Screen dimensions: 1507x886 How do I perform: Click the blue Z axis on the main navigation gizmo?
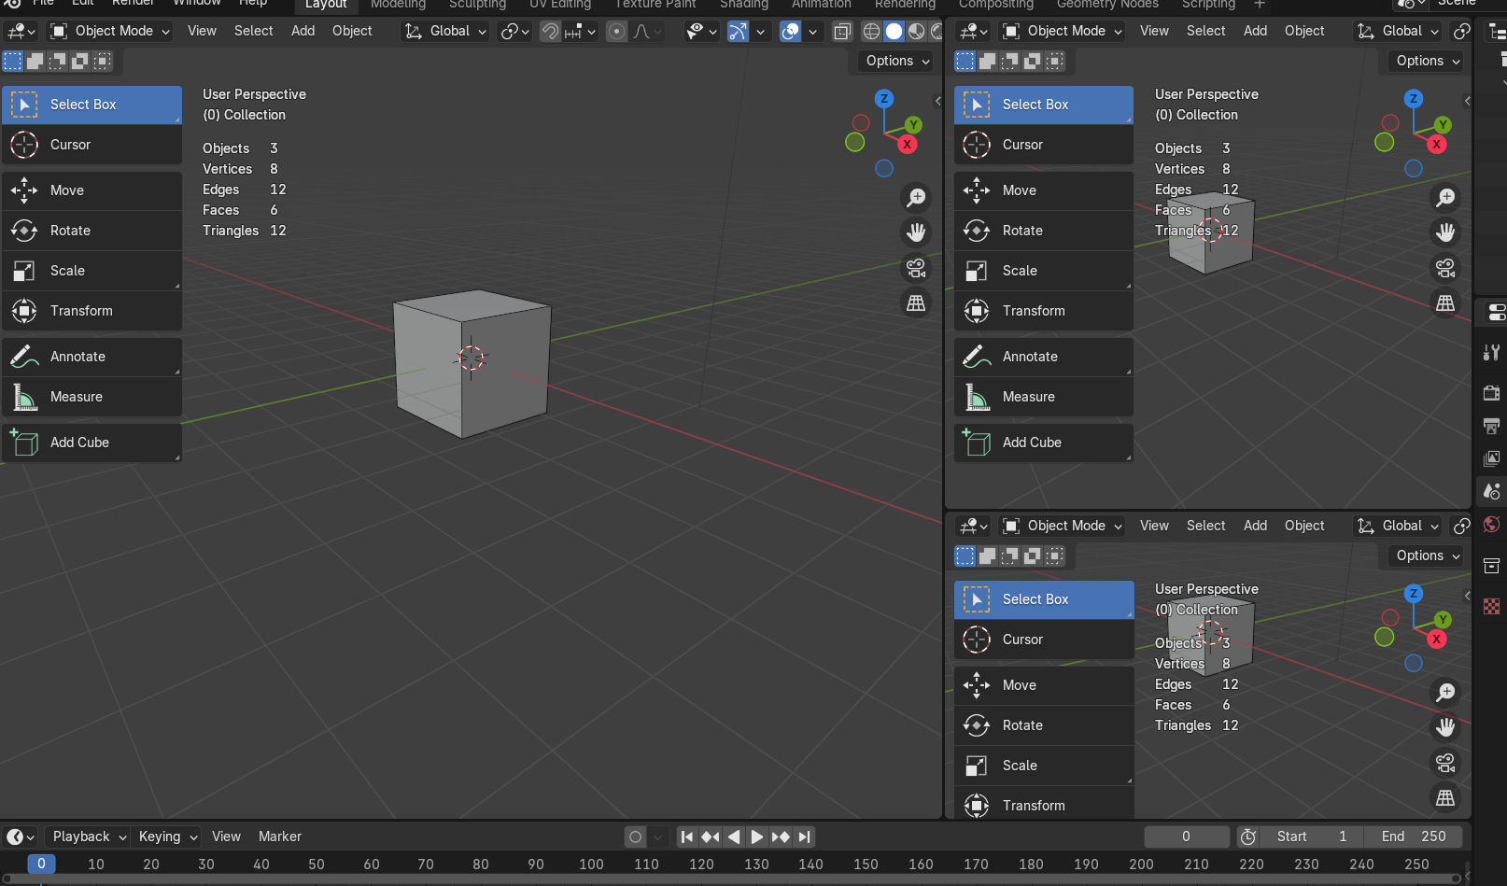pyautogui.click(x=884, y=98)
